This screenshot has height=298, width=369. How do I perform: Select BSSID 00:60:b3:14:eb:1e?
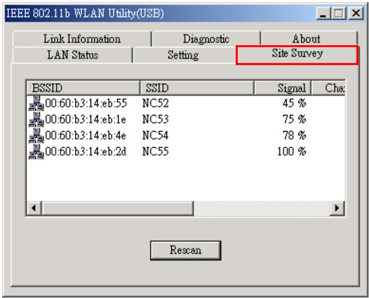coord(86,120)
